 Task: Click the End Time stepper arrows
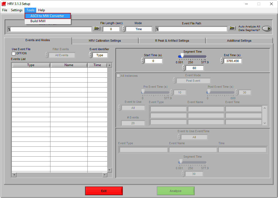click(x=222, y=61)
